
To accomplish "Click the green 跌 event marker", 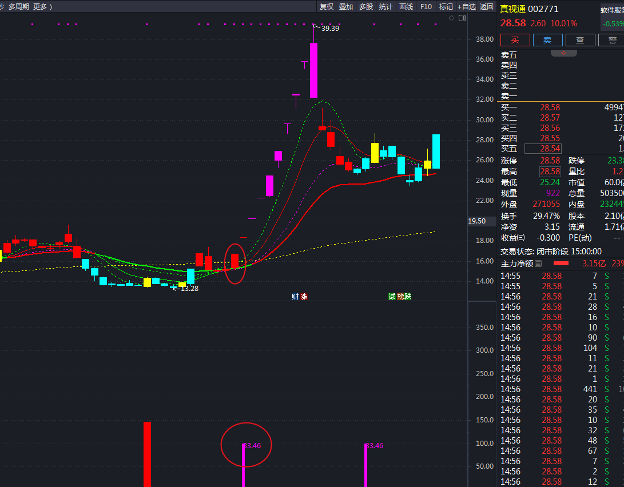I will [x=408, y=296].
